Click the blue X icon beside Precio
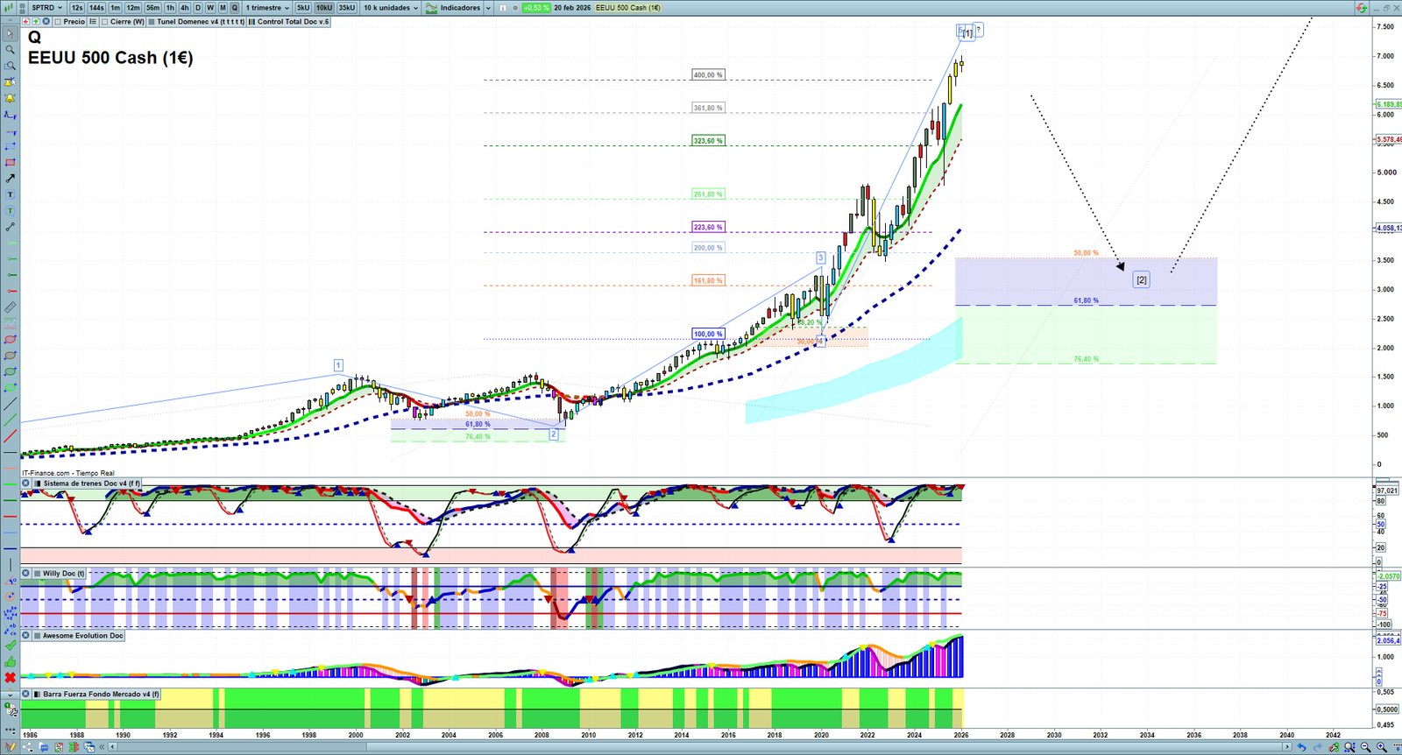The width and height of the screenshot is (1402, 755). (46, 22)
